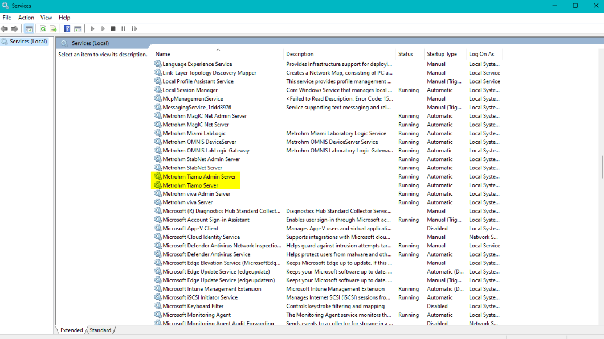Select the Metrohm MagIC Net Server row
Screen dimensions: 604x339
pos(327,125)
